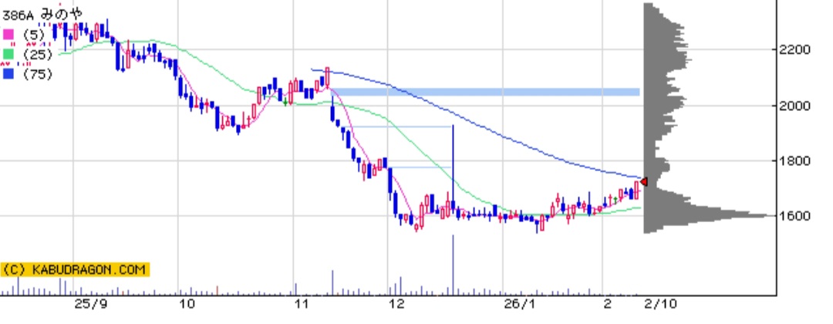833x324 pixels.
Task: Click the blue 75-day moving average swatch
Action: point(8,74)
